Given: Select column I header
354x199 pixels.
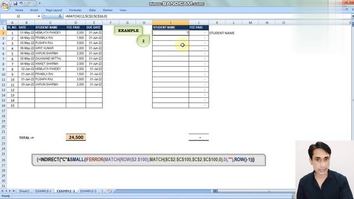Looking at the screenshot, I should click(171, 23).
